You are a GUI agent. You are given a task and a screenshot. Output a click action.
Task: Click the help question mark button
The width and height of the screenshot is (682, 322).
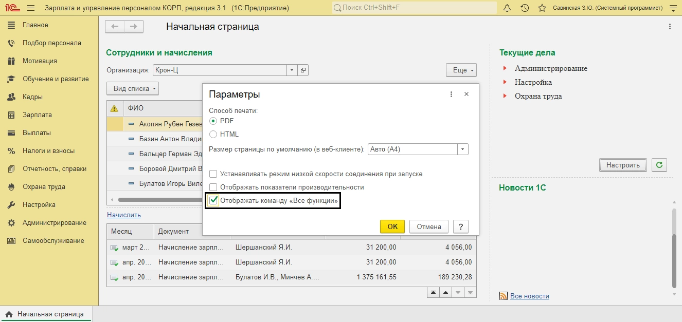pyautogui.click(x=461, y=226)
